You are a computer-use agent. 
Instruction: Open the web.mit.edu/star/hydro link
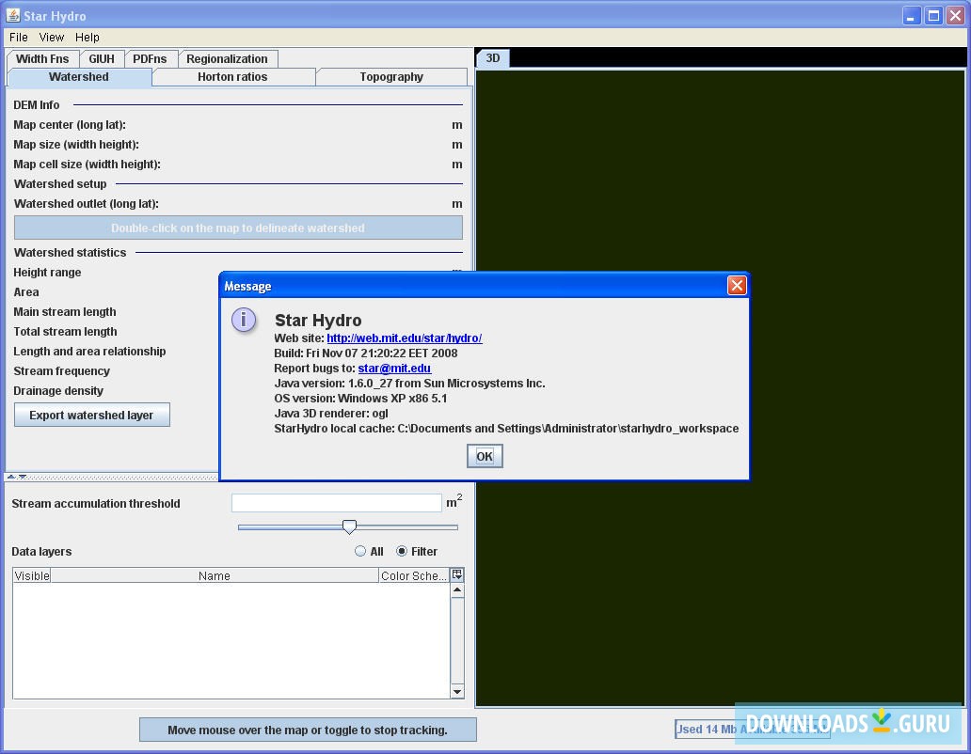405,338
